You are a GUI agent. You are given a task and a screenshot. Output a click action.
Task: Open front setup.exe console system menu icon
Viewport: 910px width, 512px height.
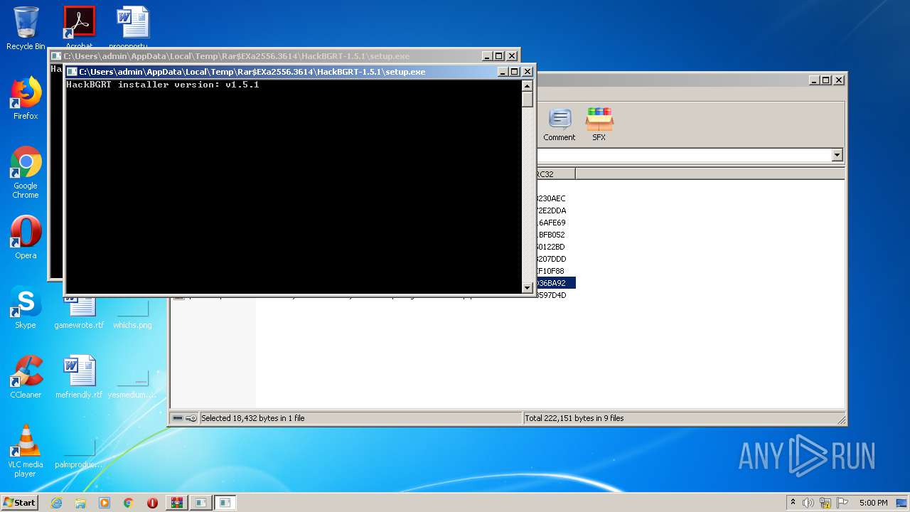tap(72, 72)
